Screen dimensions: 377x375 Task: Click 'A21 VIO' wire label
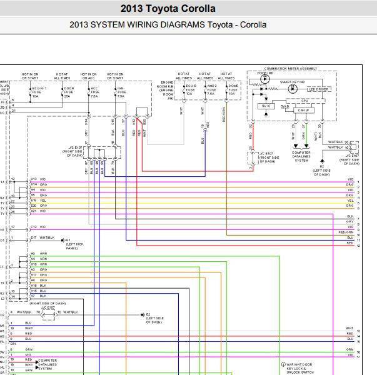click(38, 211)
